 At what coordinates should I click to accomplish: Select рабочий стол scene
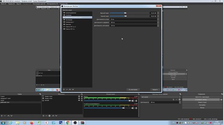pos(21,102)
